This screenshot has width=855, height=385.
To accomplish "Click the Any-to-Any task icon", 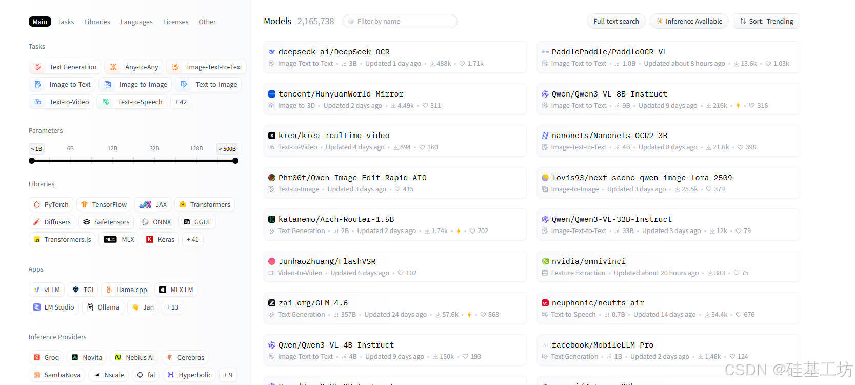I will pyautogui.click(x=113, y=67).
